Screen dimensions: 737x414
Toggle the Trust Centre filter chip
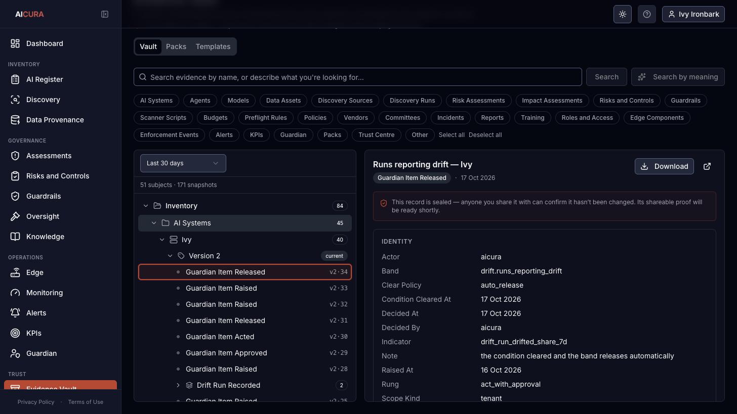pyautogui.click(x=376, y=135)
